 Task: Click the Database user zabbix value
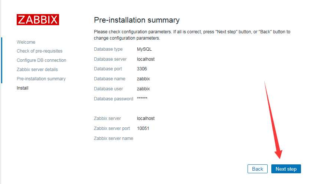tap(143, 89)
